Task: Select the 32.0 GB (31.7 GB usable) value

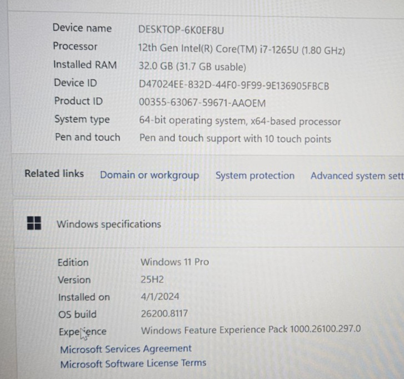Action: [x=192, y=67]
